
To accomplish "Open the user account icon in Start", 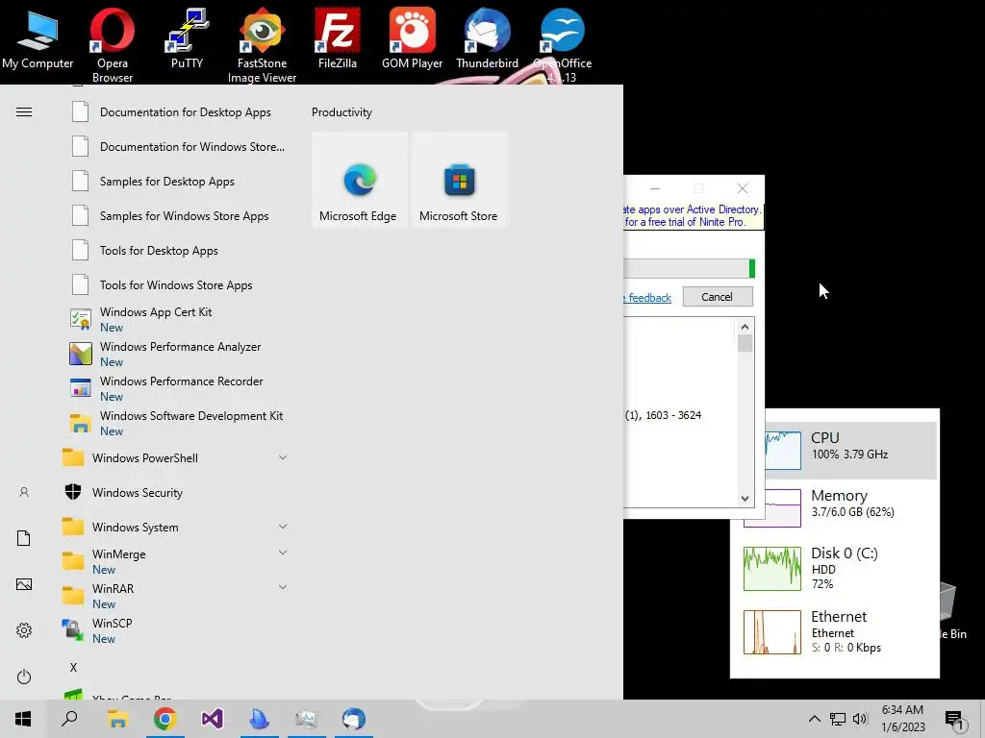I will pos(24,493).
